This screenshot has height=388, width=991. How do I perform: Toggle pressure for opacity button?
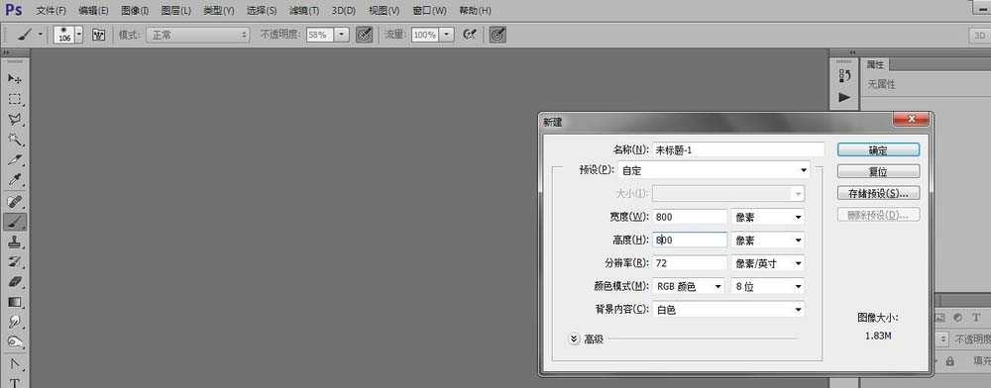coord(364,35)
